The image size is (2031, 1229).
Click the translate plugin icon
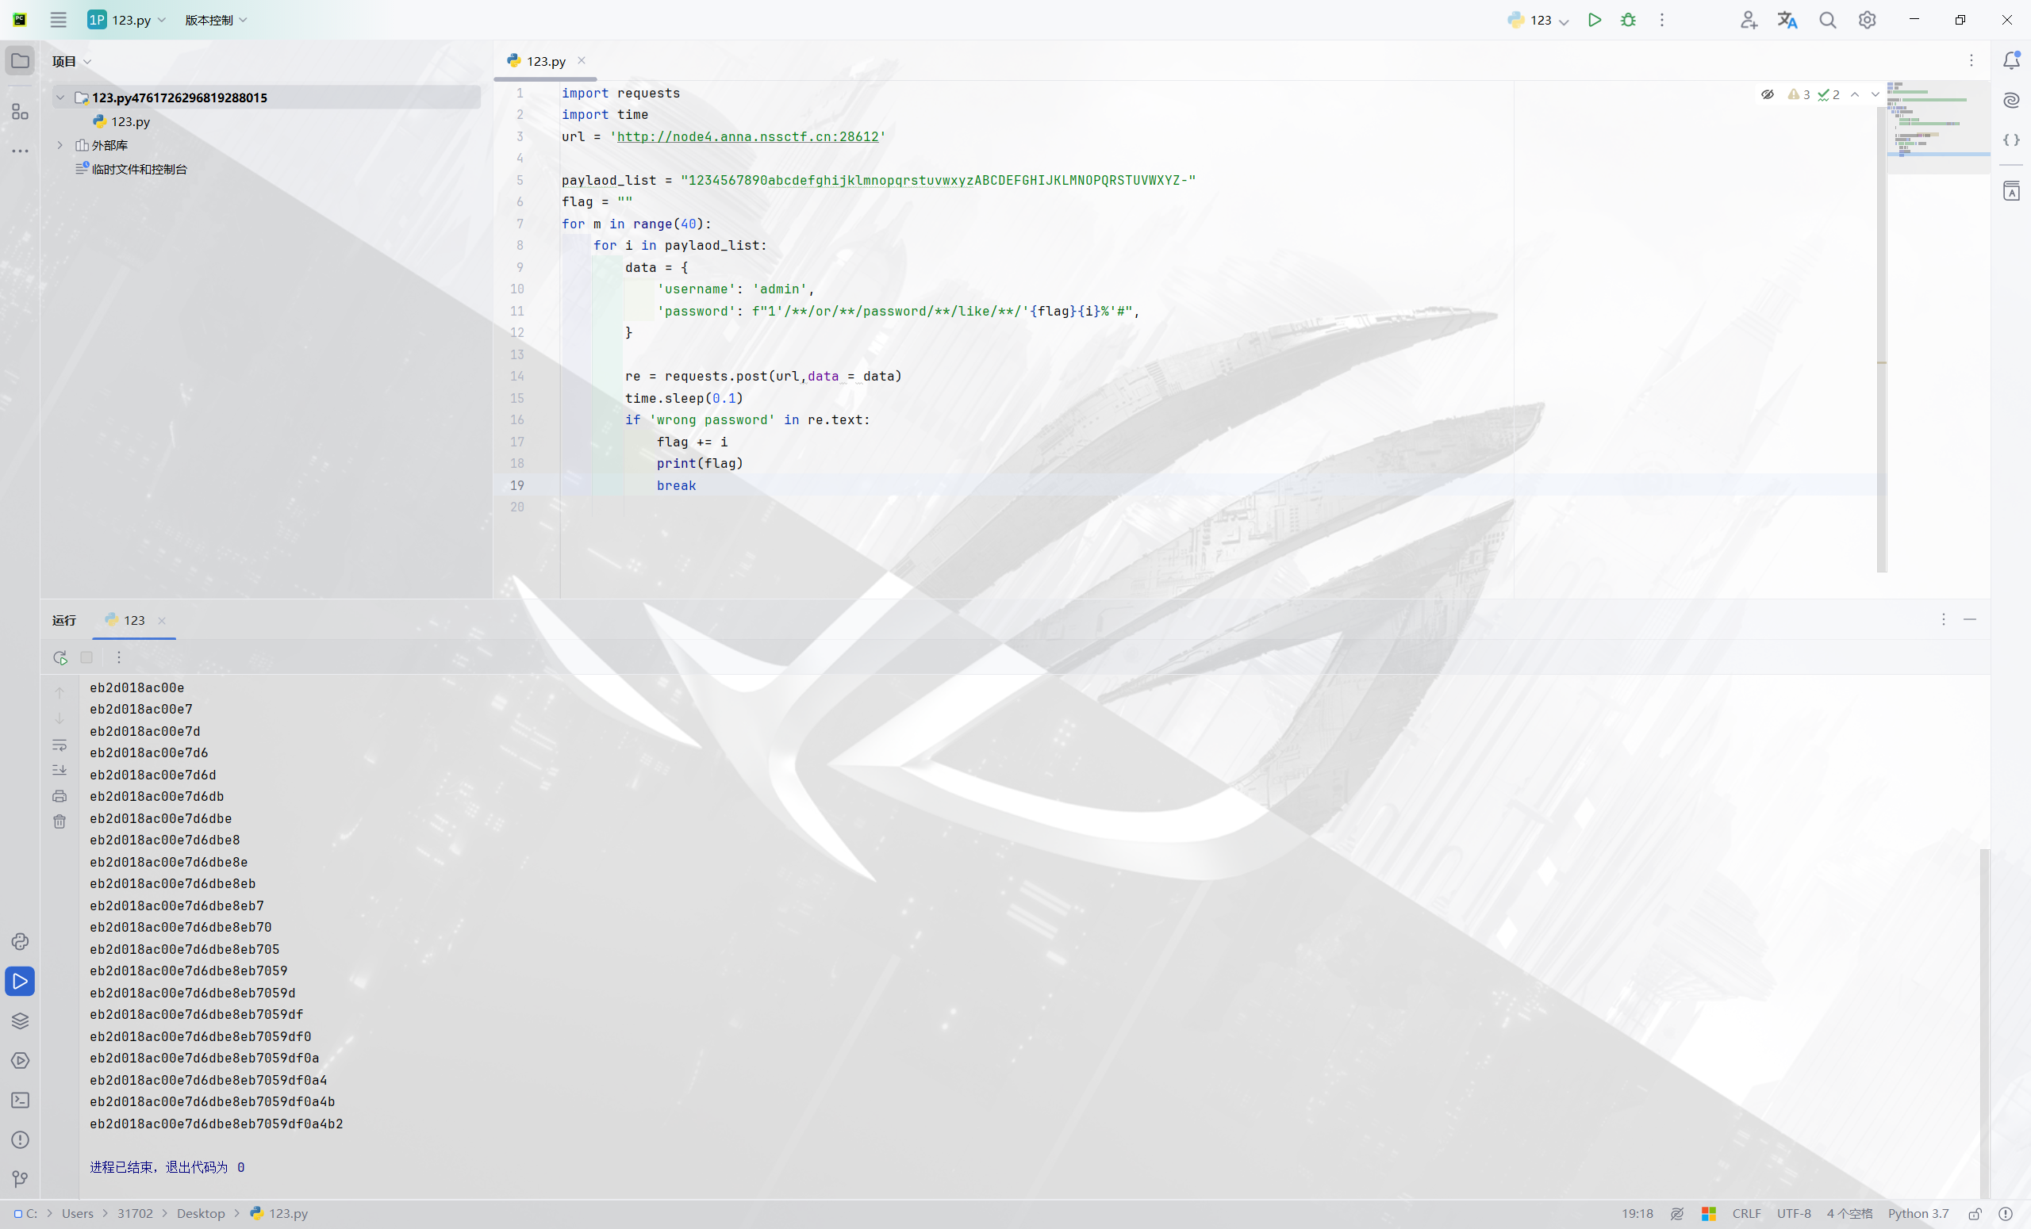tap(1787, 20)
